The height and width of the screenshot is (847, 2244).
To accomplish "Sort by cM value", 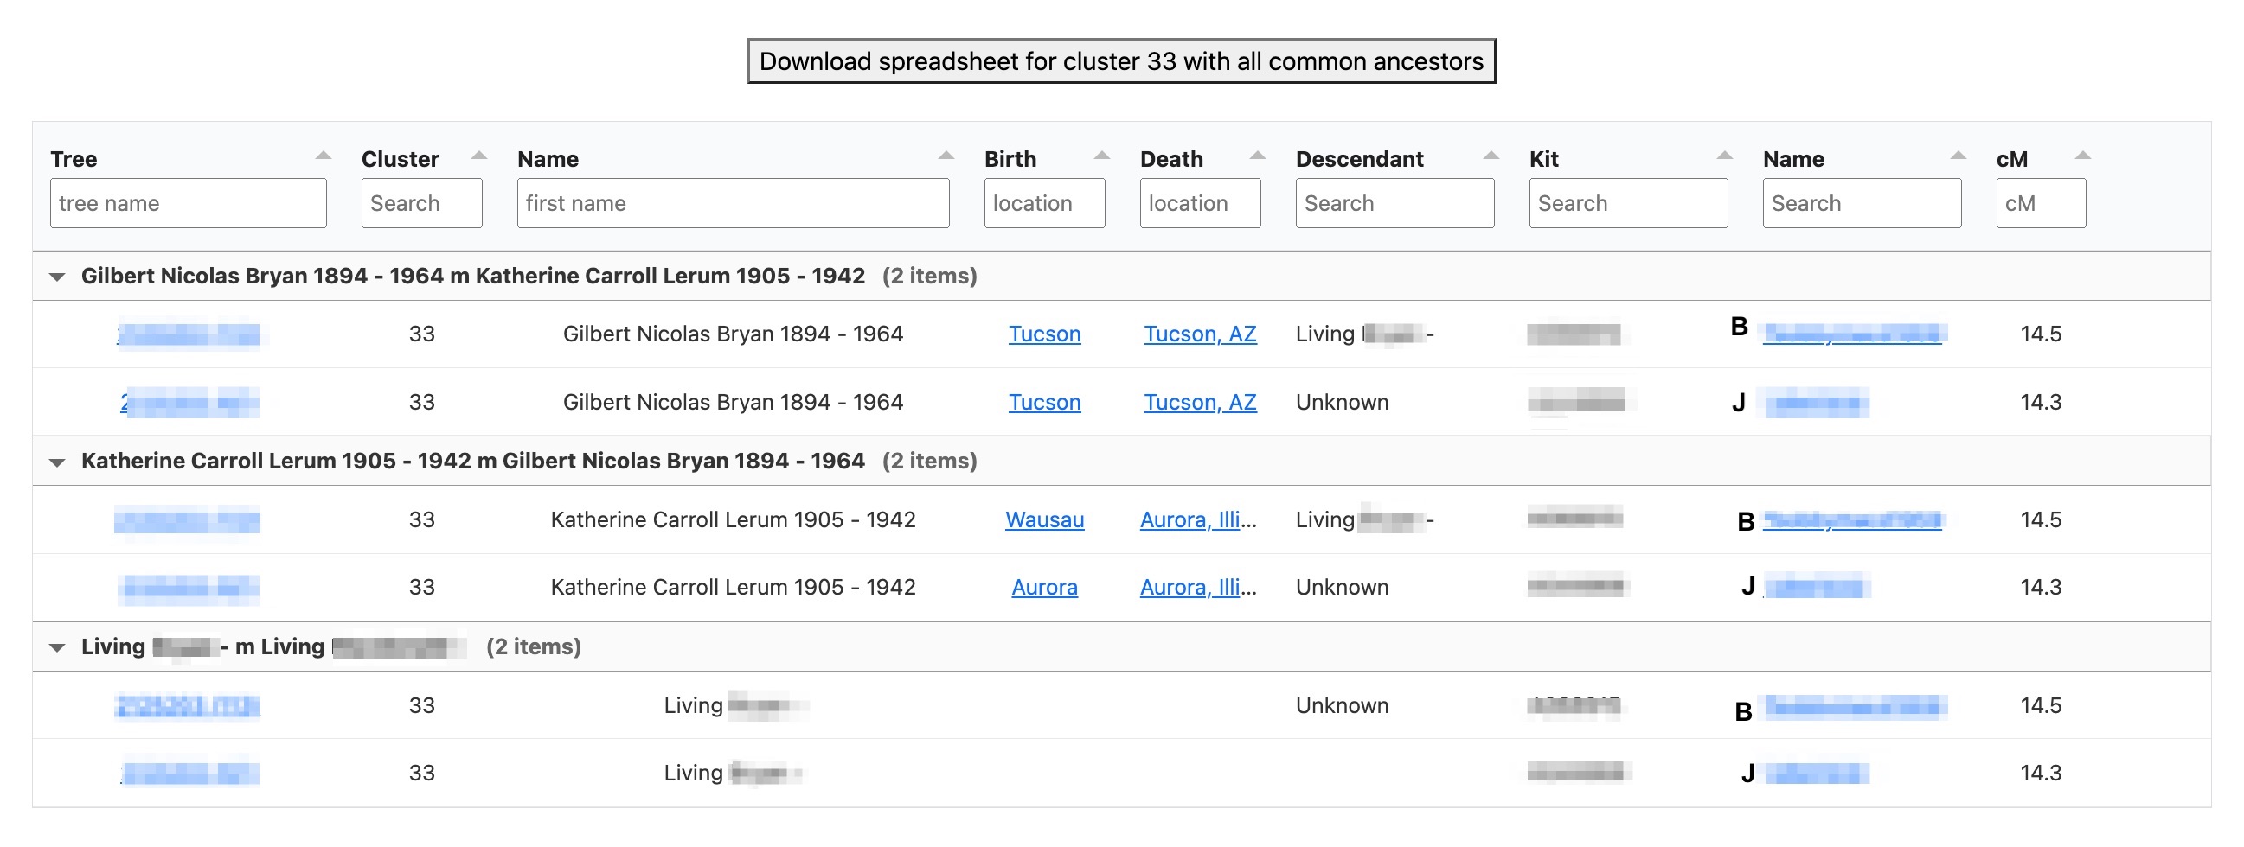I will click(x=2082, y=155).
